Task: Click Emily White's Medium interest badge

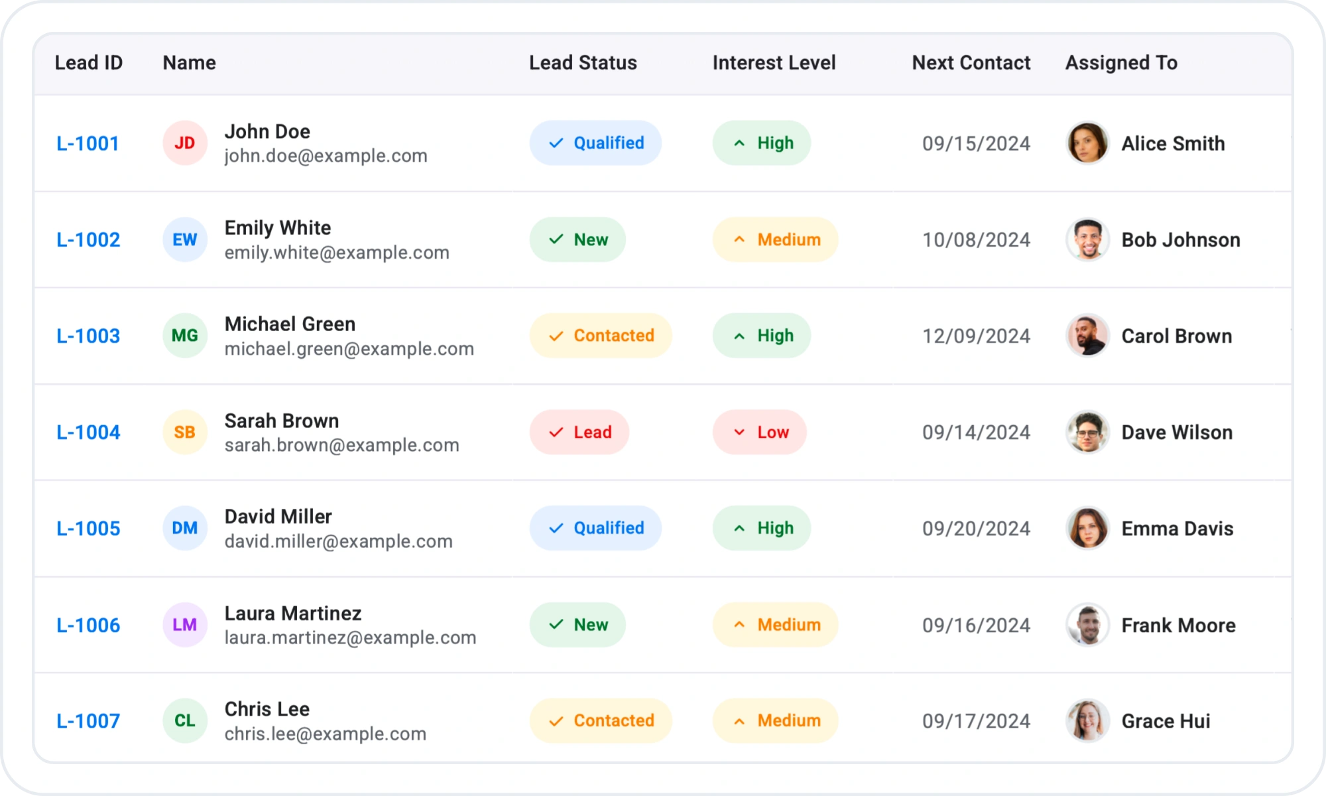Action: [776, 239]
